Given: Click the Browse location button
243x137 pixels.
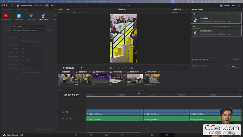Looking at the screenshot, I should coord(50,31).
